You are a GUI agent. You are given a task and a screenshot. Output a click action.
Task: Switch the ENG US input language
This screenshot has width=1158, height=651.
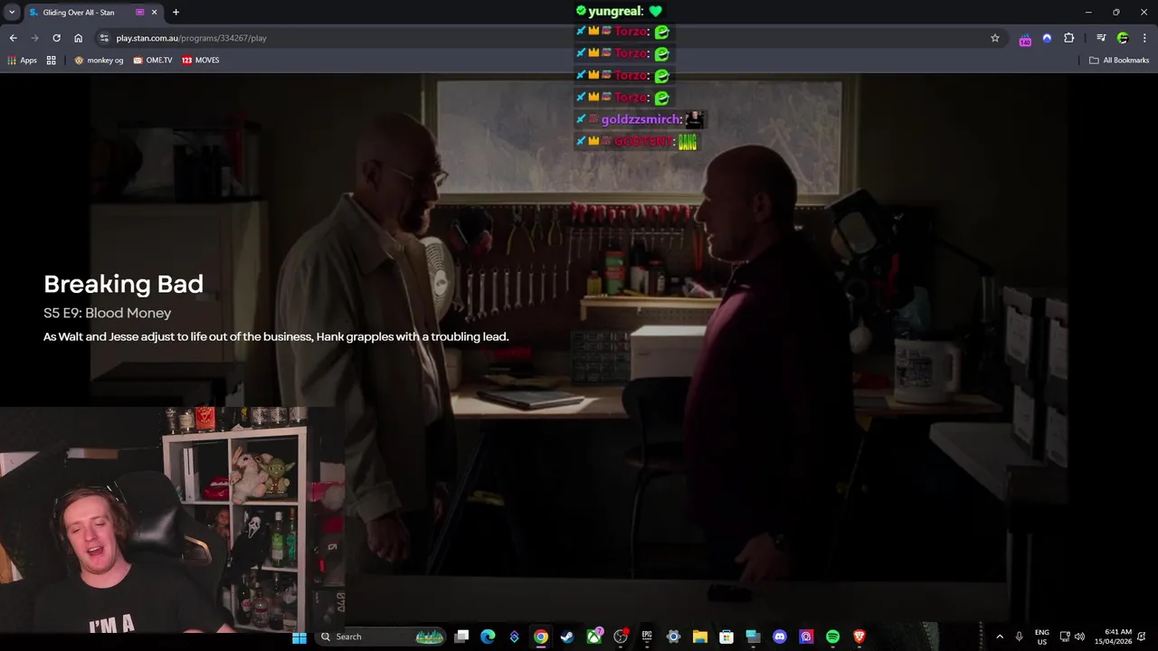[x=1042, y=637]
